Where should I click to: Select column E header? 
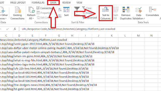tap(32, 35)
